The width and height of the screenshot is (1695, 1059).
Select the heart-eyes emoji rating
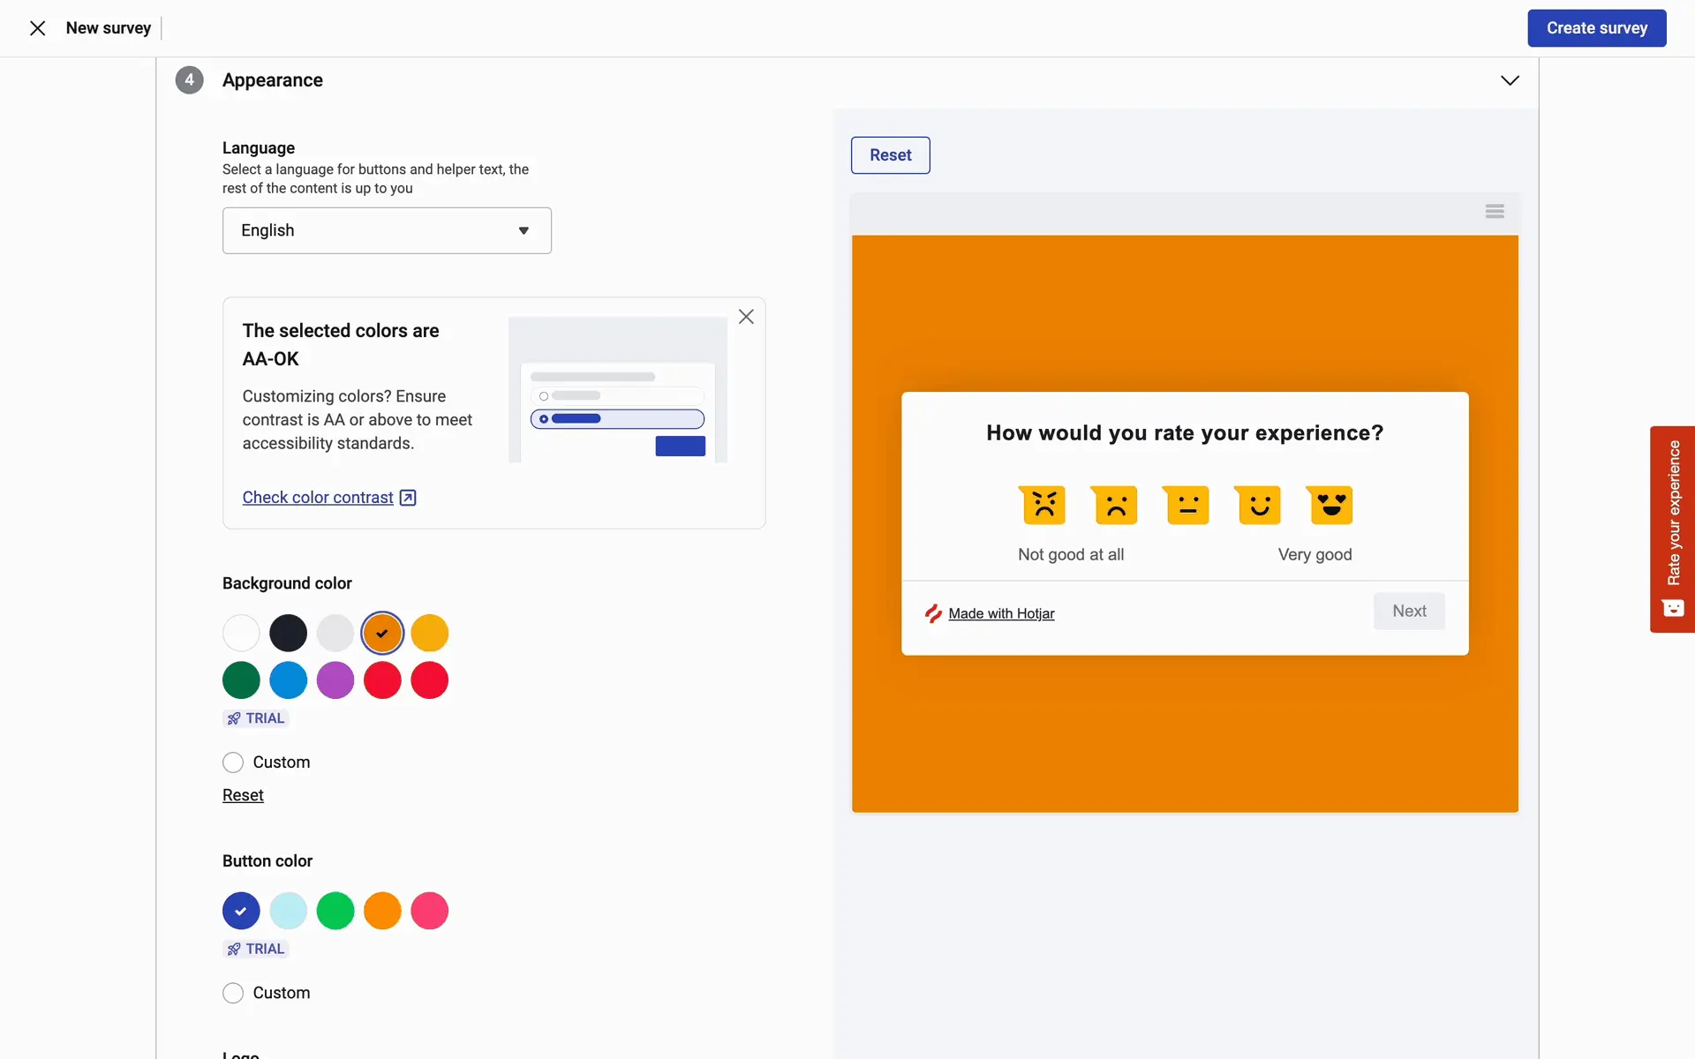(1330, 505)
